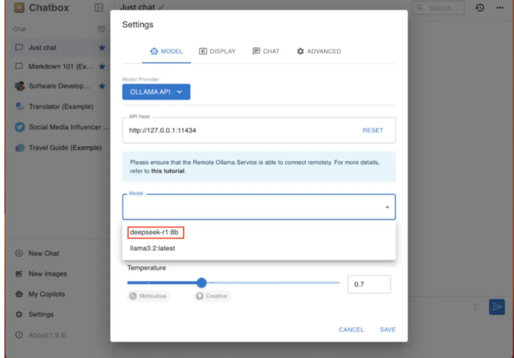The height and width of the screenshot is (358, 514).
Task: Toggle the star on Software Developer chat
Action: [102, 86]
